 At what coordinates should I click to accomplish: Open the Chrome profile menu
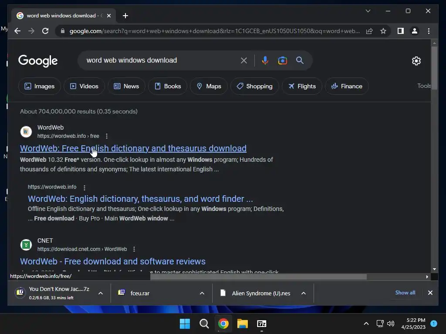tap(415, 31)
